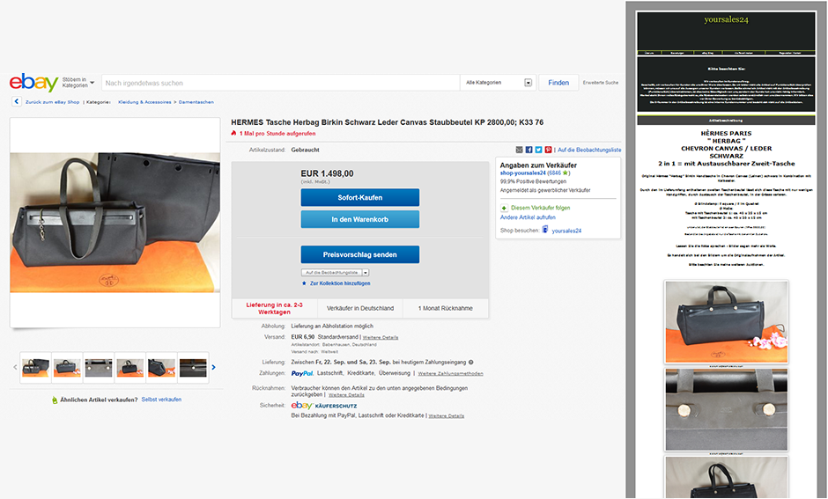
Task: Show next thumbnails with right arrow
Action: [x=214, y=367]
